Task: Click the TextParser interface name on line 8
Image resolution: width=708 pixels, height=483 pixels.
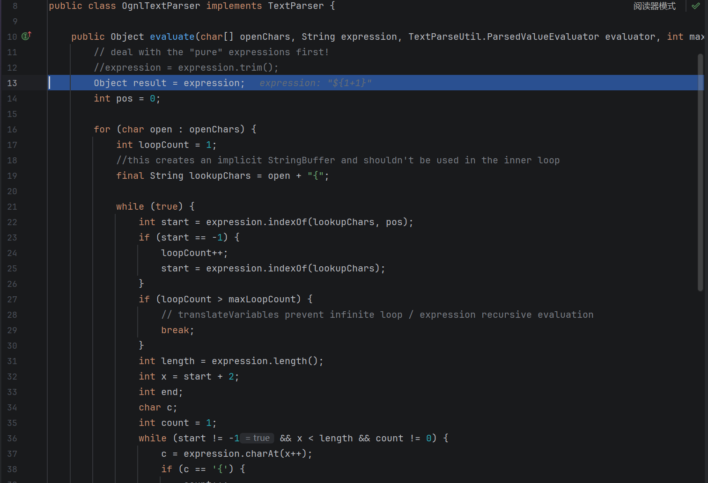Action: [296, 6]
